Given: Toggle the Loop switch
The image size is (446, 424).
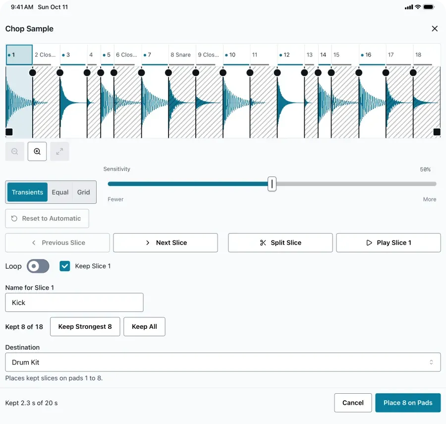Looking at the screenshot, I should [38, 266].
